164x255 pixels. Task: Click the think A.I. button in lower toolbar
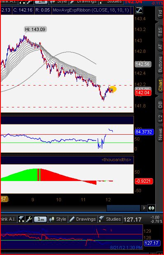(8, 219)
